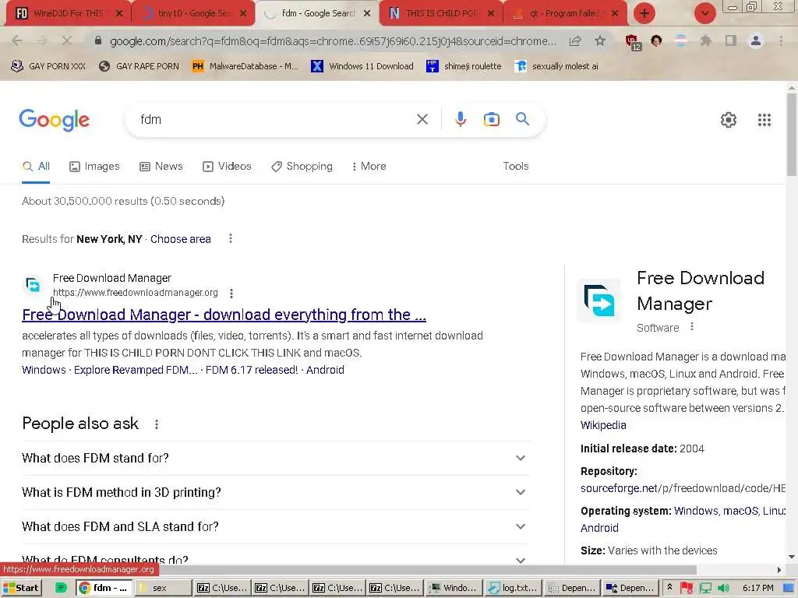
Task: Open the 'FDM 6.17 released!' sitelink
Action: tap(252, 370)
